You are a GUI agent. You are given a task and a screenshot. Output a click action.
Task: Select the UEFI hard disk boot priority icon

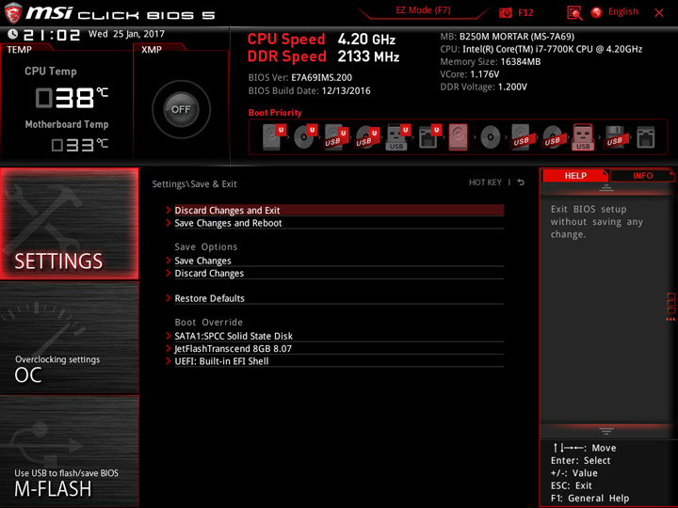tap(274, 137)
